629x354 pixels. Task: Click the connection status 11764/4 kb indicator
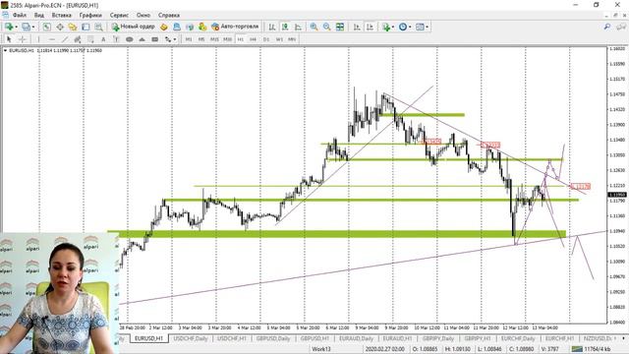point(592,349)
